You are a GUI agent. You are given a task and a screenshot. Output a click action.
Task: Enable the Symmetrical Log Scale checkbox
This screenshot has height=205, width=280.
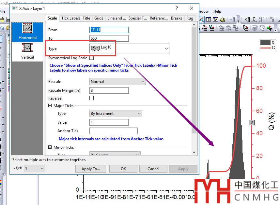tap(91, 58)
